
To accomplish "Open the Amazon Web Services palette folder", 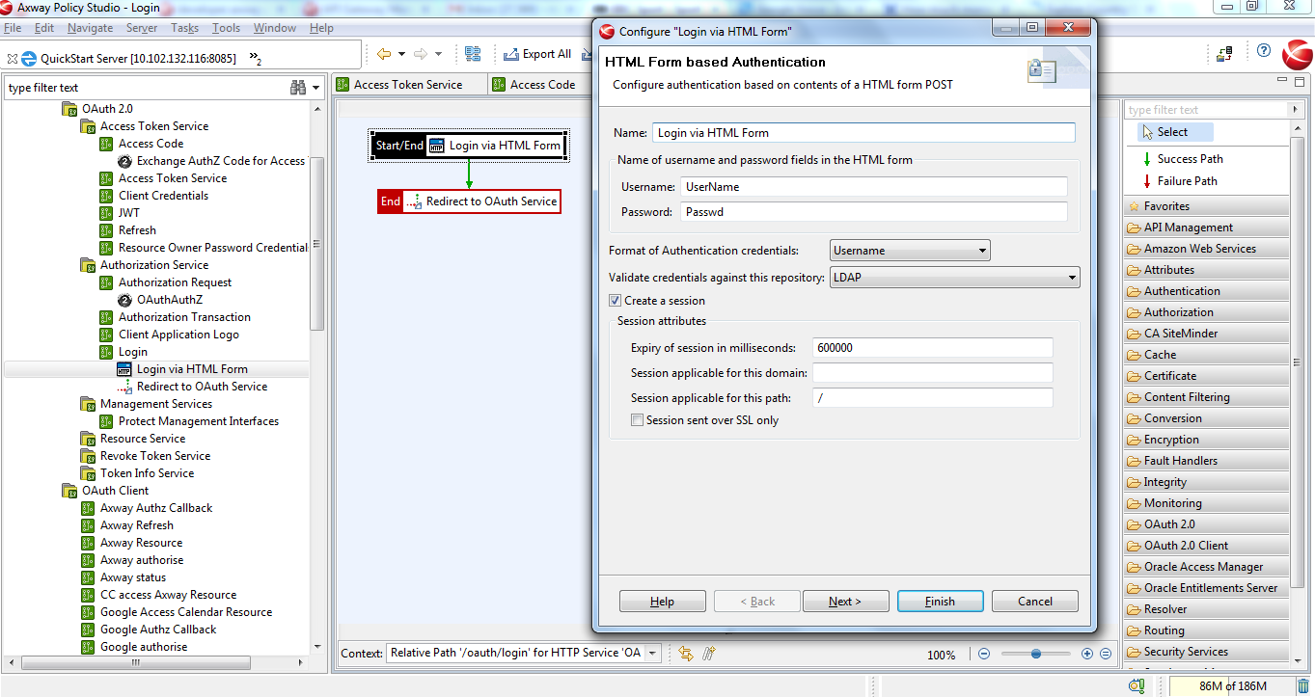I will 1206,249.
